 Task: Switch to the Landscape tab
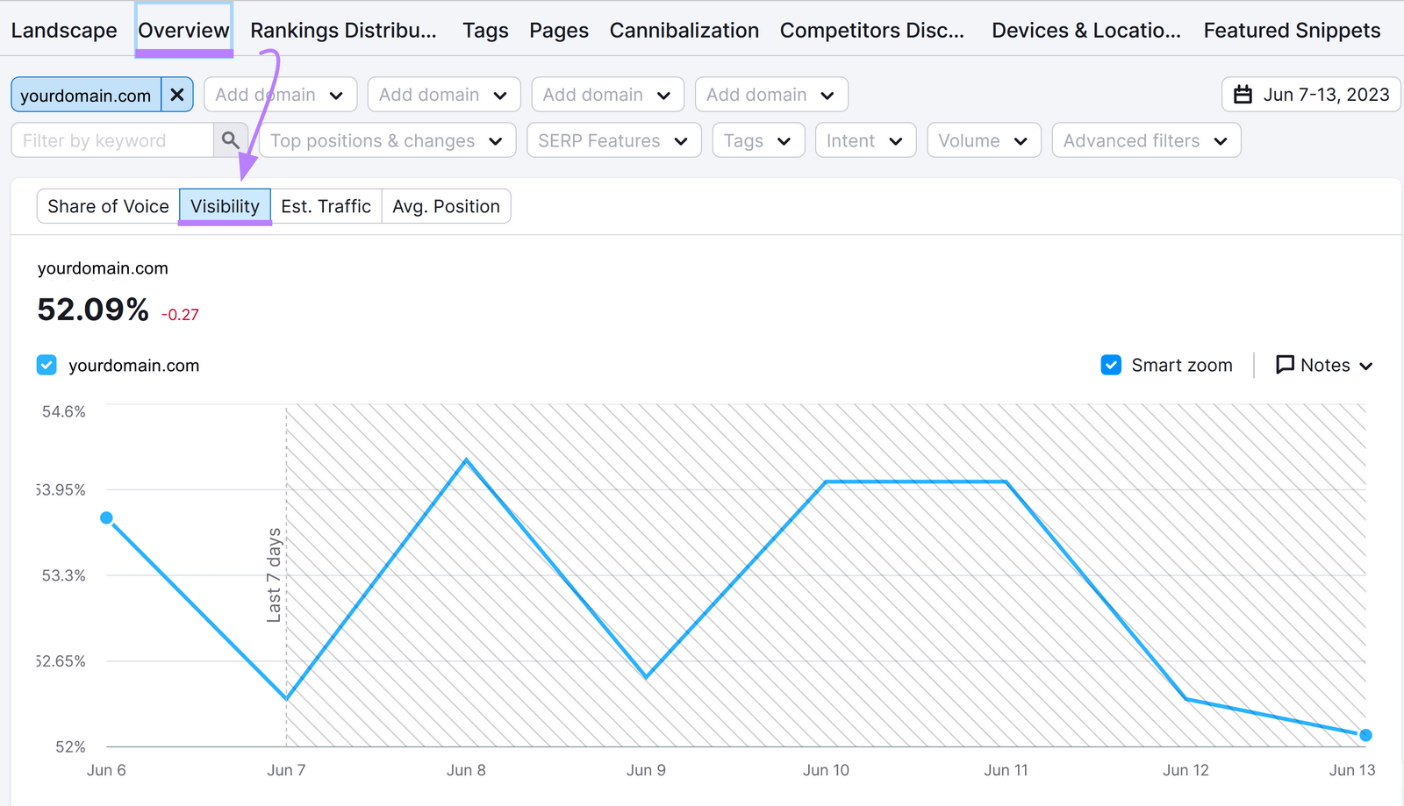63,30
